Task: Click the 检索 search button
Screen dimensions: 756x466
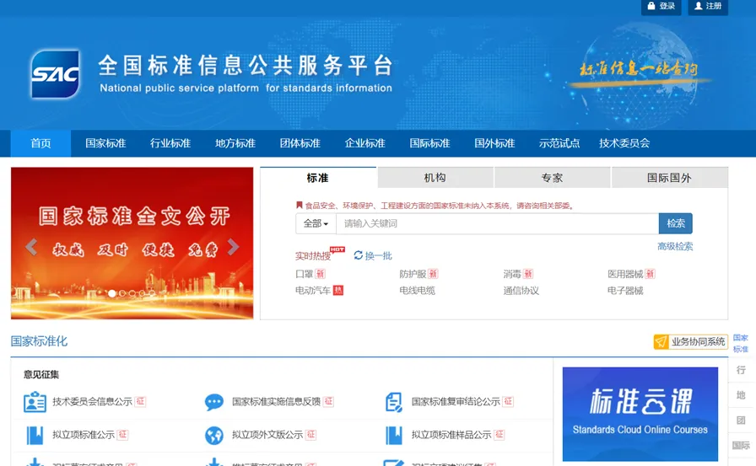Action: point(676,223)
